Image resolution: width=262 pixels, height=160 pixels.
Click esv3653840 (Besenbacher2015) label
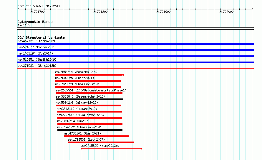[80, 96]
